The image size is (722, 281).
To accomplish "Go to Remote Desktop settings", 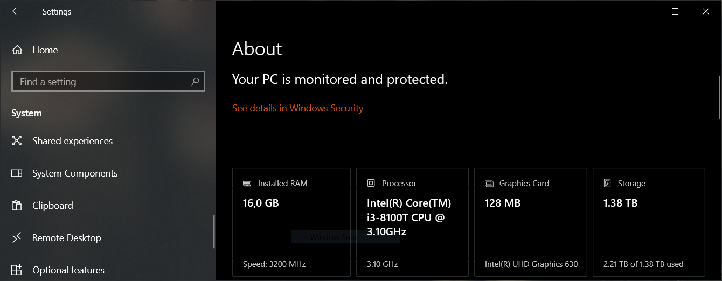I will point(66,238).
